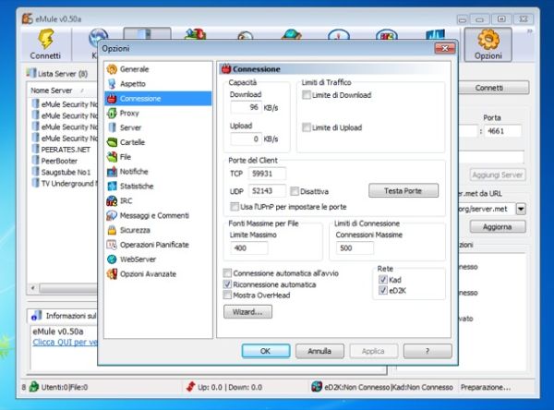Viewport: 554px width, 410px height.
Task: Click the help question mark button
Action: point(428,351)
